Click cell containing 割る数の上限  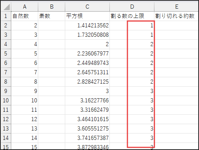pos(132,16)
